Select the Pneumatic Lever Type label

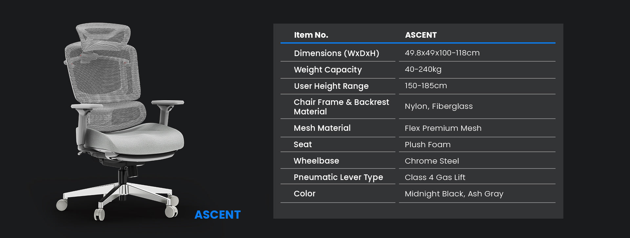coord(338,177)
